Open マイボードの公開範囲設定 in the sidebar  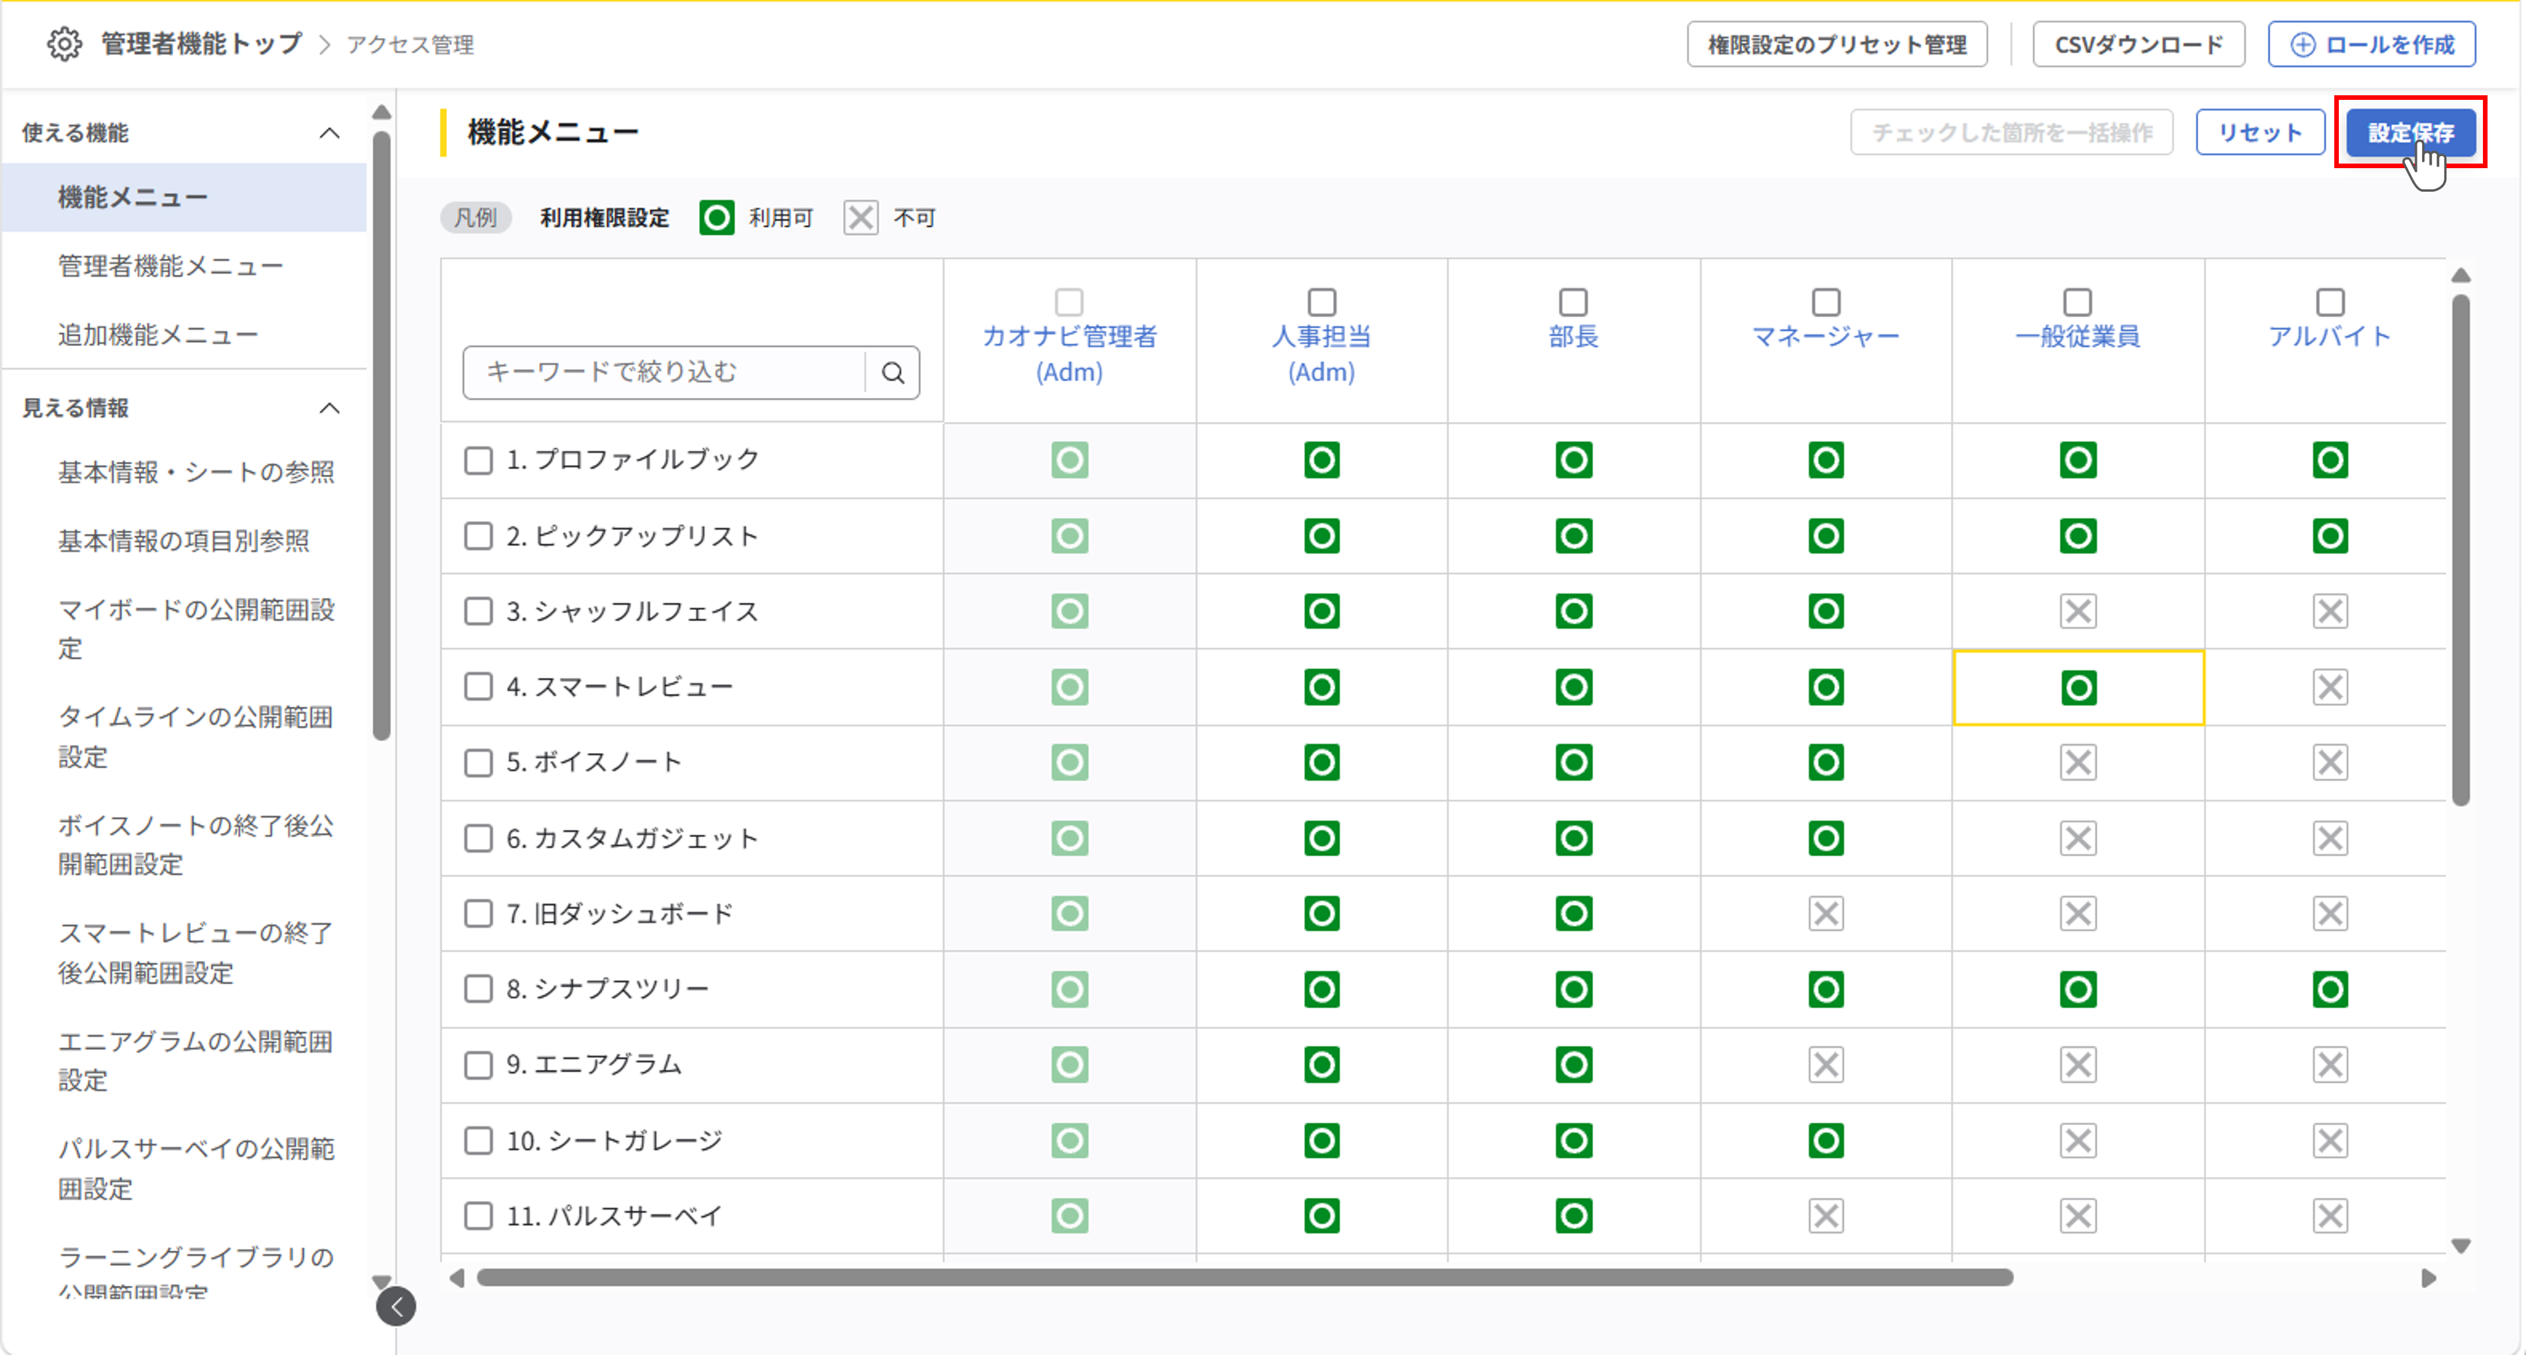(x=196, y=628)
